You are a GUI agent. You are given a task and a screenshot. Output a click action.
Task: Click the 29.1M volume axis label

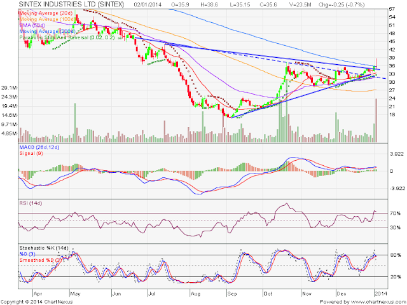[9, 88]
